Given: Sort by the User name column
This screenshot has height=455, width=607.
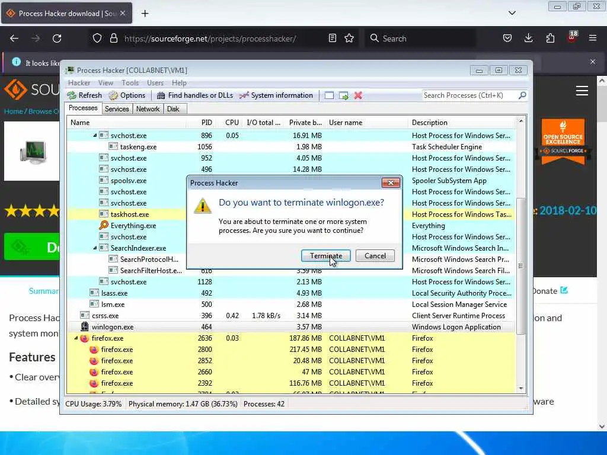Looking at the screenshot, I should [366, 123].
